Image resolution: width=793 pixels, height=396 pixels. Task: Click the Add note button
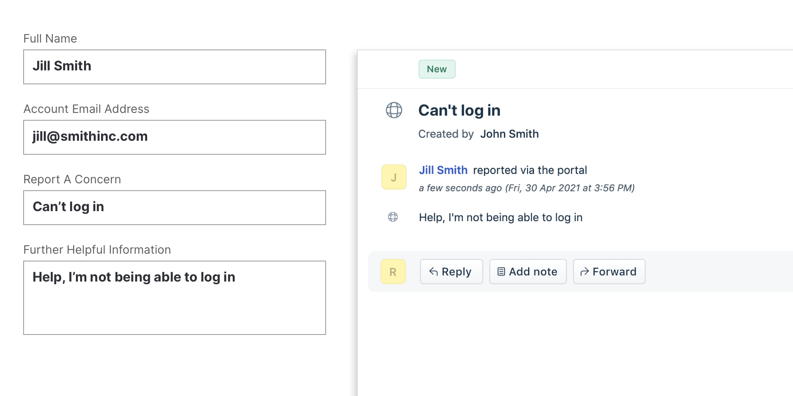(528, 271)
